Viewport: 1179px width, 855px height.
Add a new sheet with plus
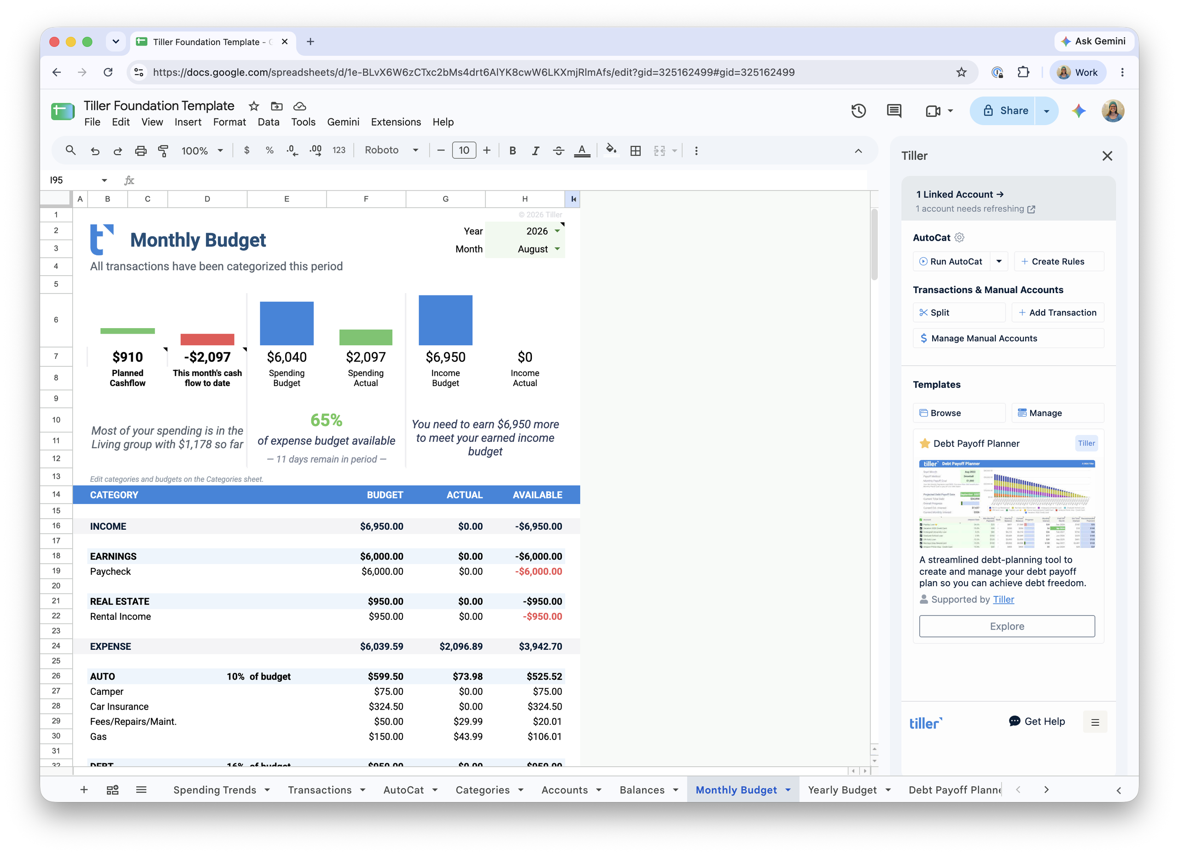(x=84, y=790)
